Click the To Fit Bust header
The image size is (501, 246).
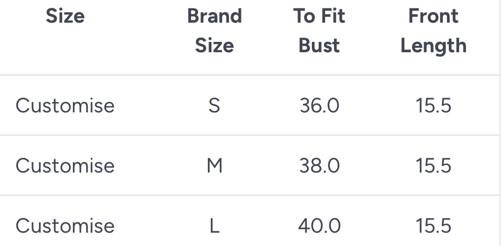click(x=319, y=31)
